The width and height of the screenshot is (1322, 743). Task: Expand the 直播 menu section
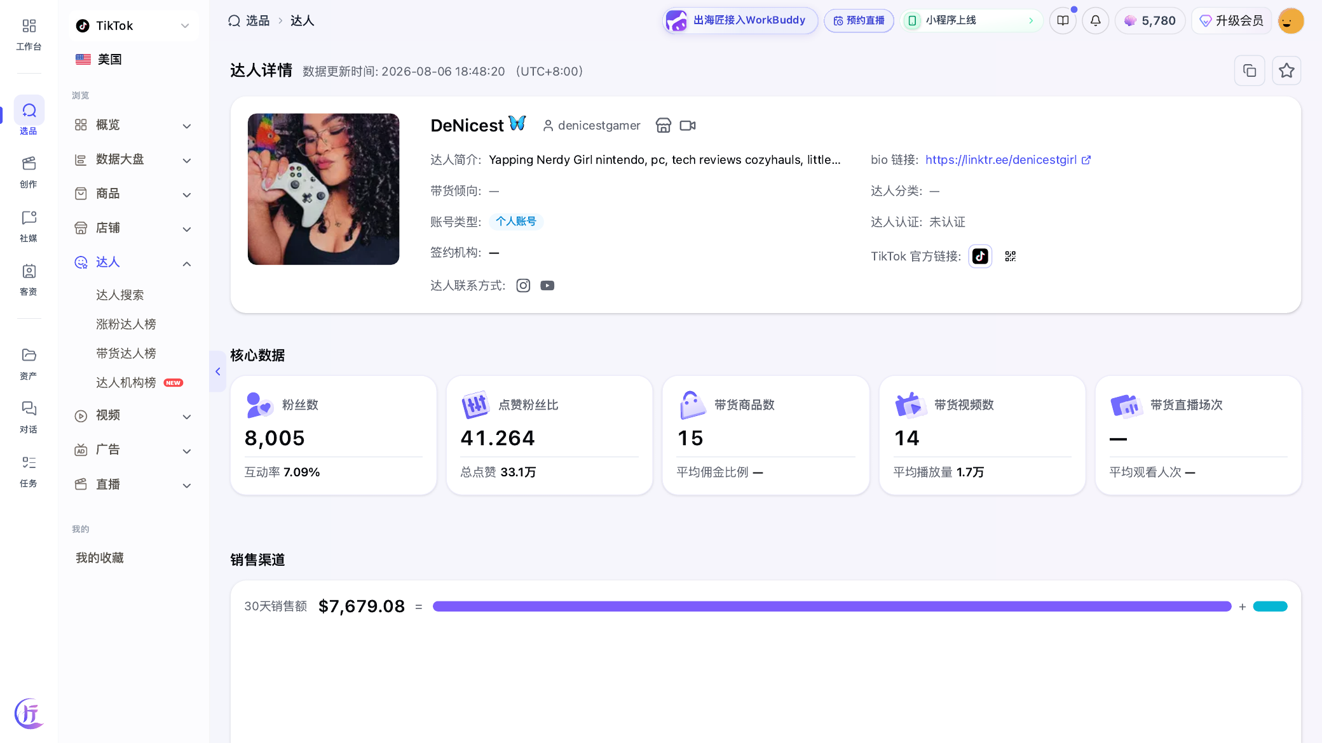coord(133,485)
